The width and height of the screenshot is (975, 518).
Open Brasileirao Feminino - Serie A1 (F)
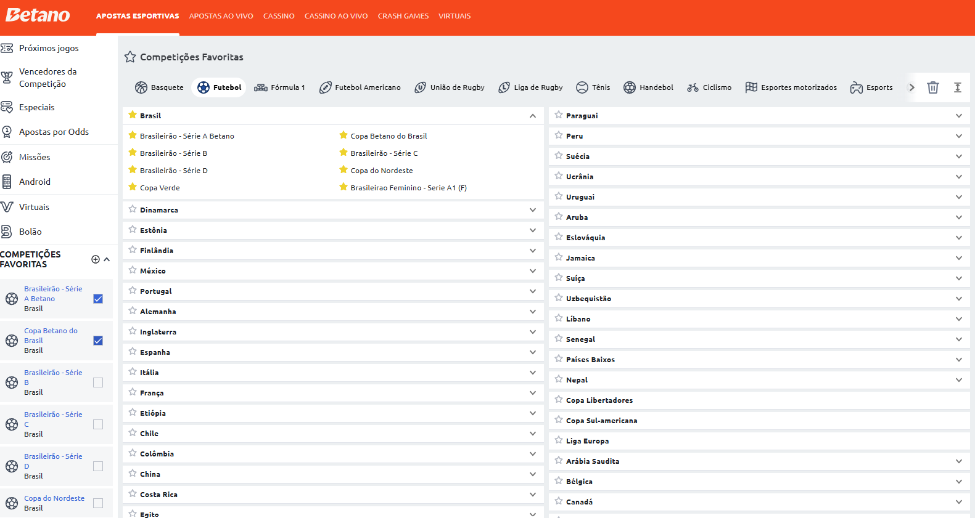tap(408, 188)
